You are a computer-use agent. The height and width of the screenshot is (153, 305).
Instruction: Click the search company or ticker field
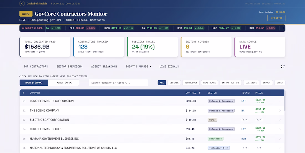tap(118, 83)
